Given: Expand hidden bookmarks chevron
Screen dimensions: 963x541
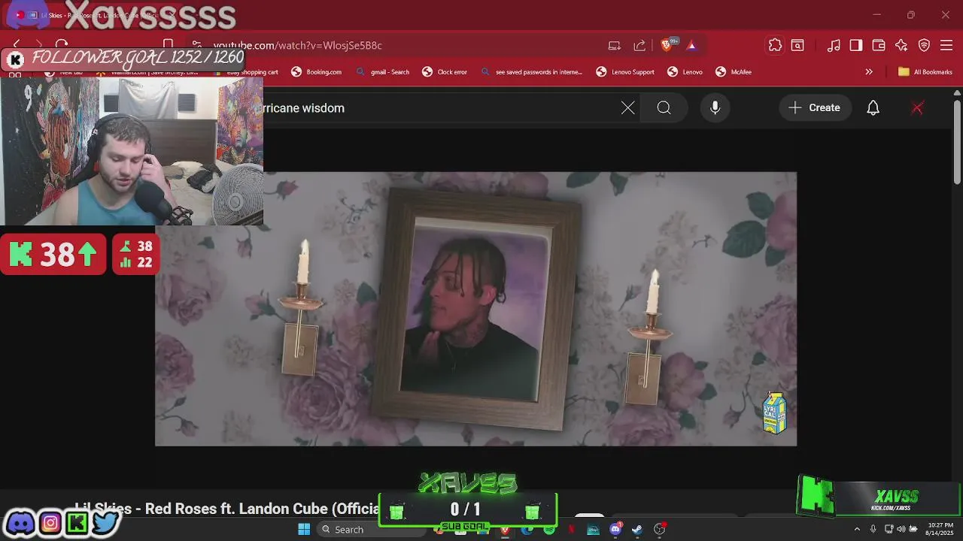Looking at the screenshot, I should click(x=869, y=72).
